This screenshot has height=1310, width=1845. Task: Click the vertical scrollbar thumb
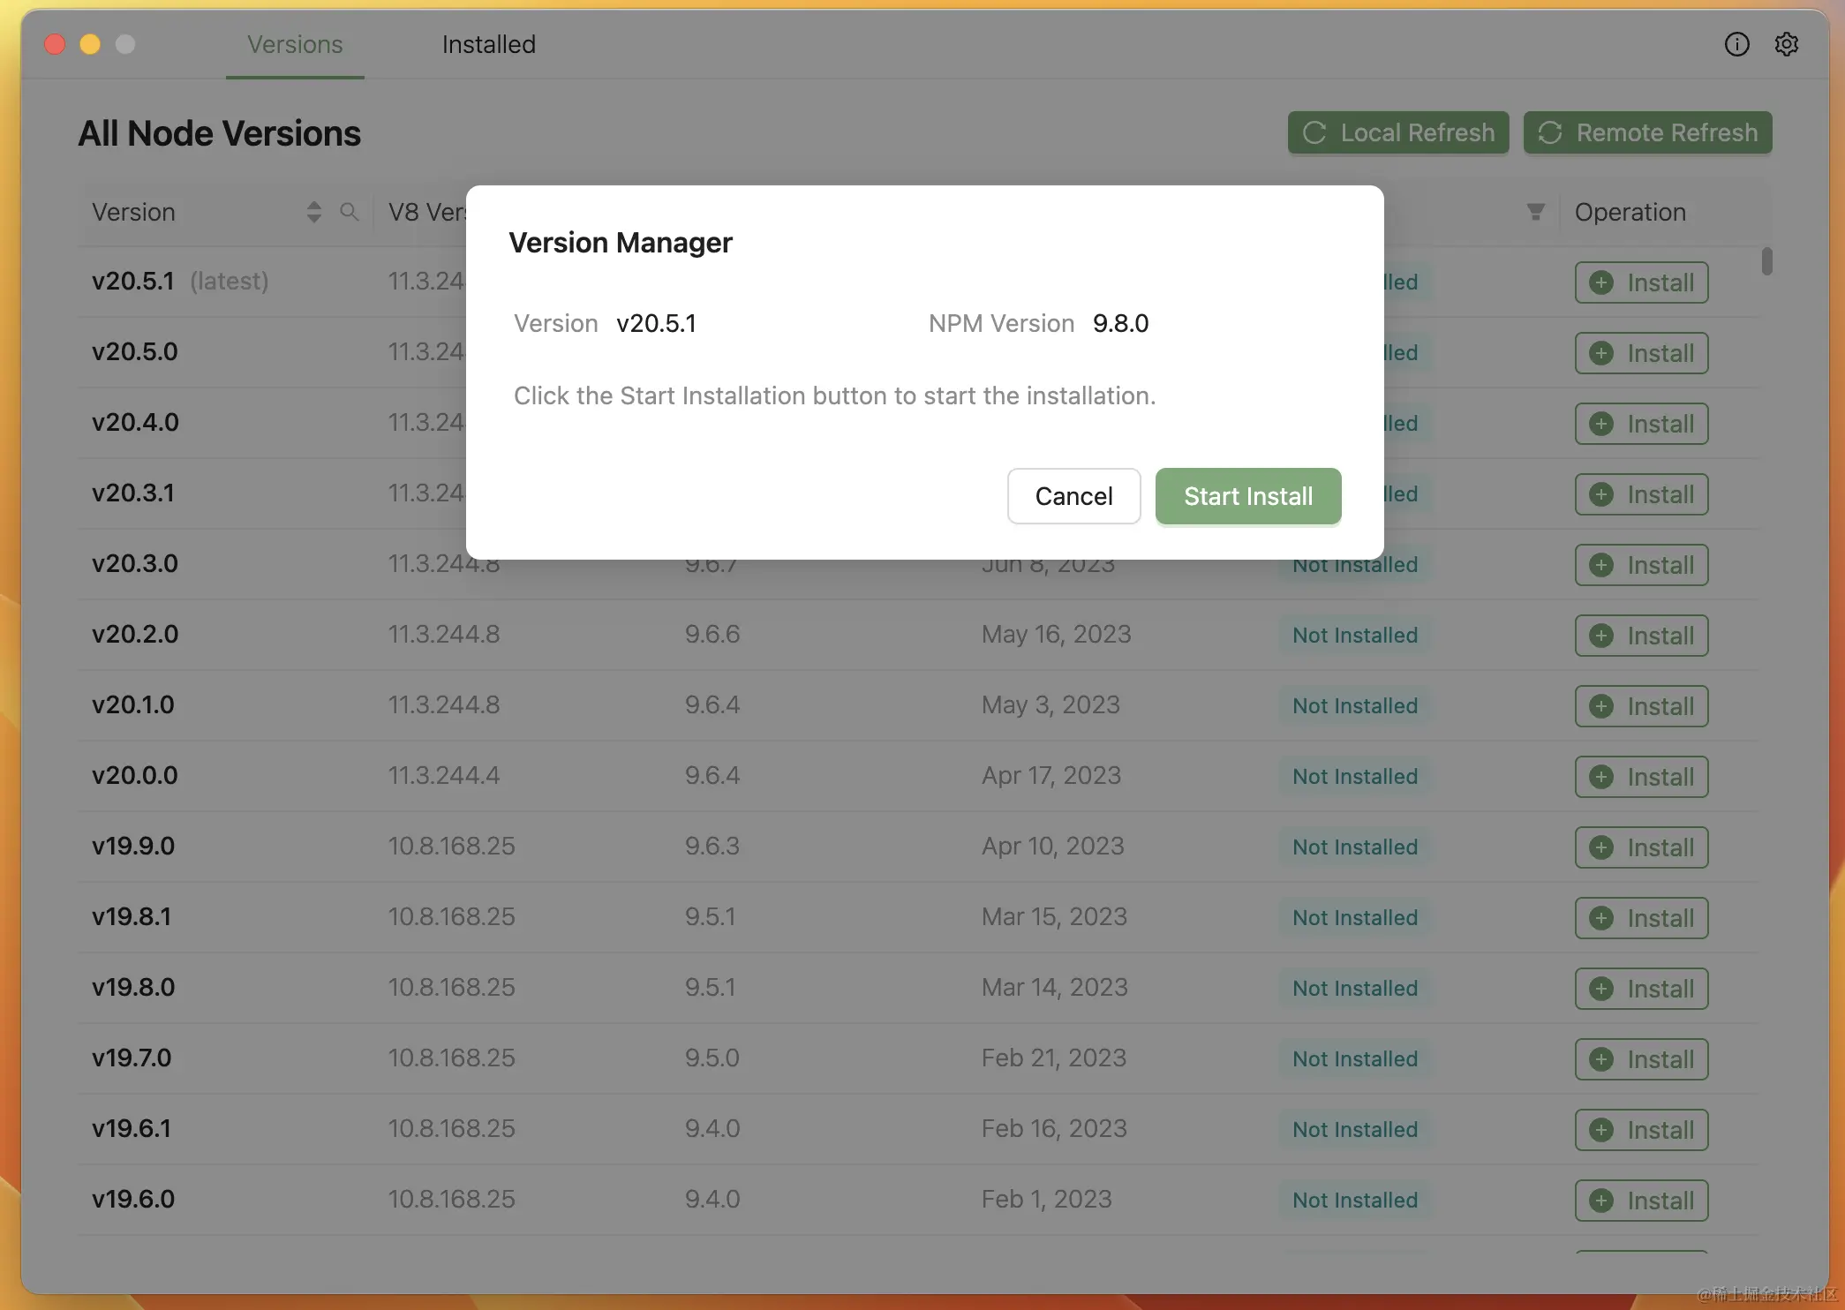pyautogui.click(x=1766, y=261)
